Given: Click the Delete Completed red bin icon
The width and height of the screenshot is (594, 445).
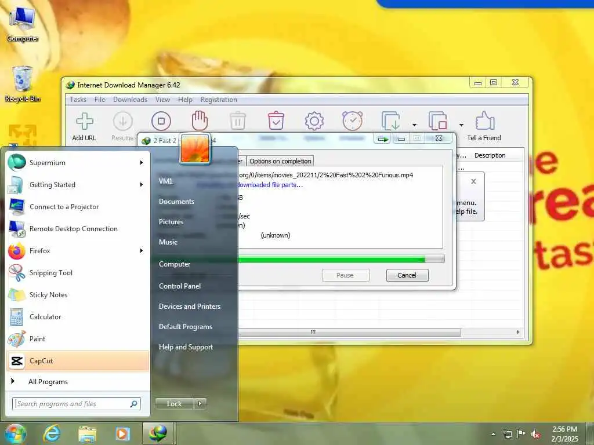Looking at the screenshot, I should [276, 121].
